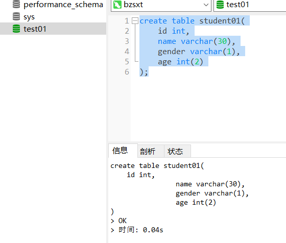The image size is (286, 243).
Task: Click the bzsxt connection icon
Action: 117,5
